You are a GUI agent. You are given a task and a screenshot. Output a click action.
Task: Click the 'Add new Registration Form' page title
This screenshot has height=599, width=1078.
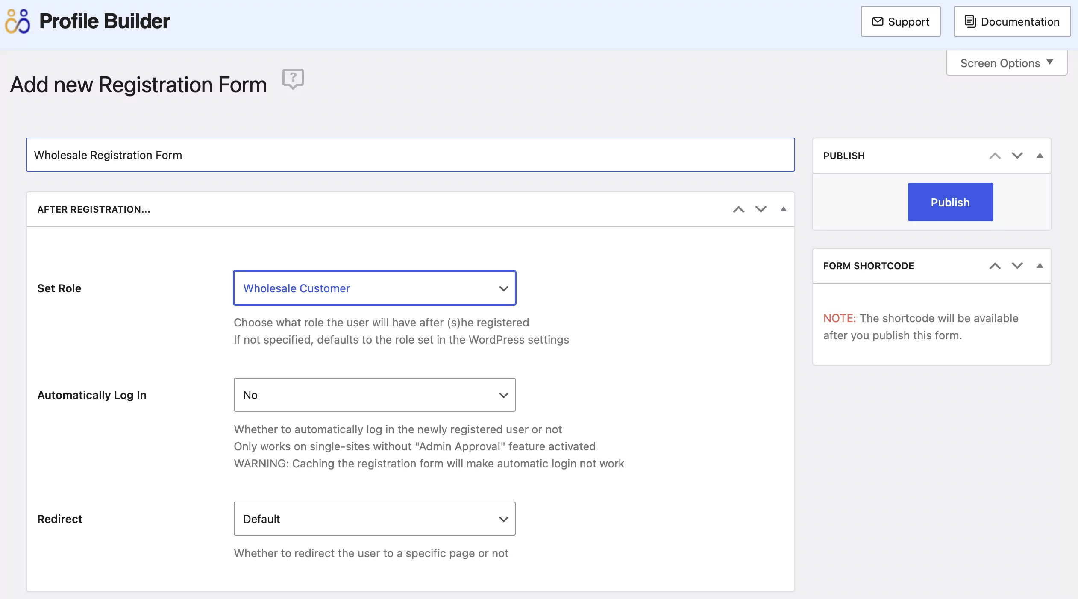pyautogui.click(x=138, y=85)
